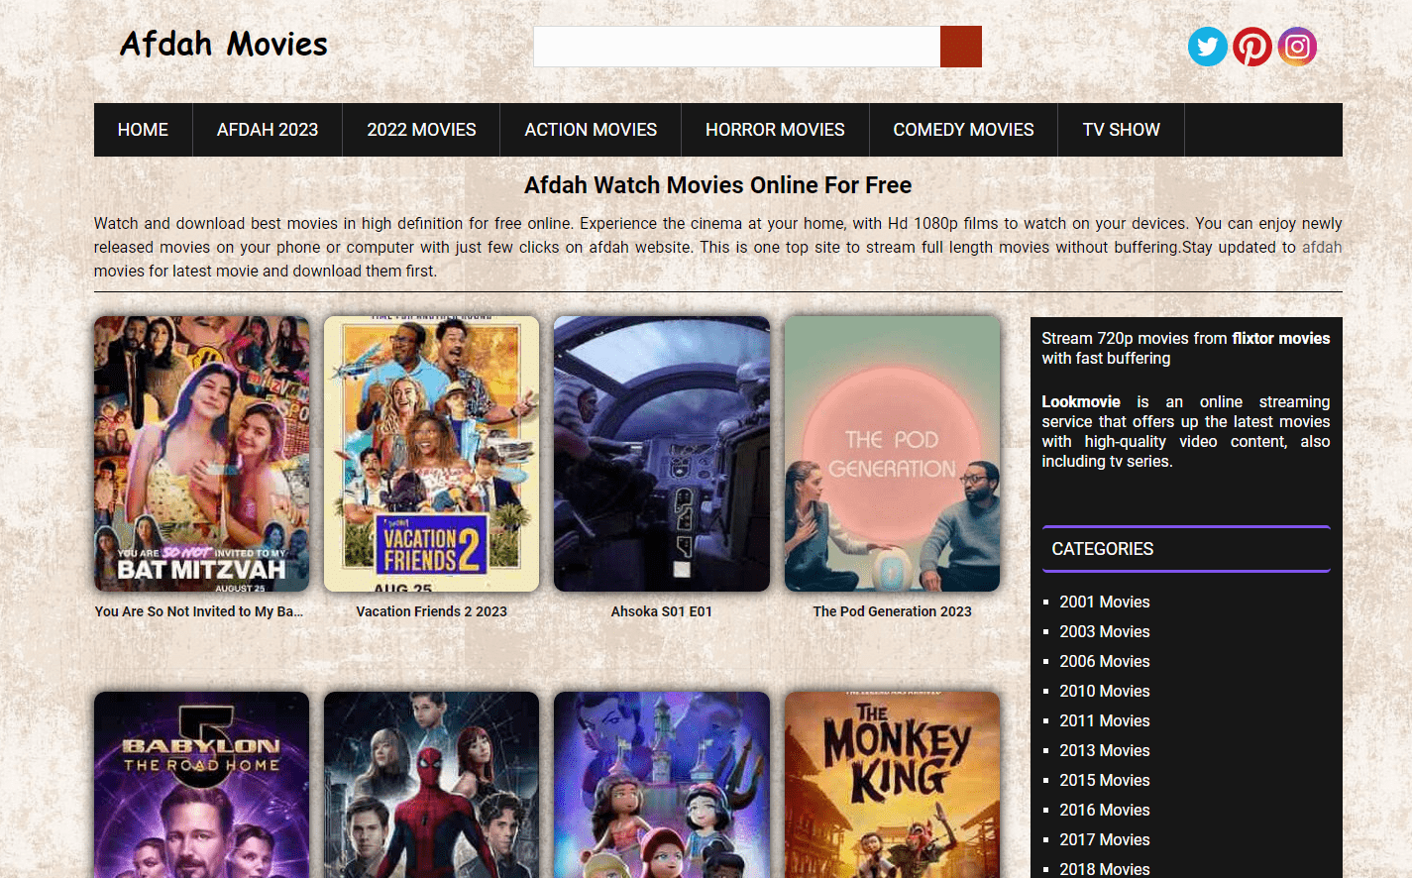Open the AFDAH 2023 menu item
The image size is (1412, 878).
268,130
